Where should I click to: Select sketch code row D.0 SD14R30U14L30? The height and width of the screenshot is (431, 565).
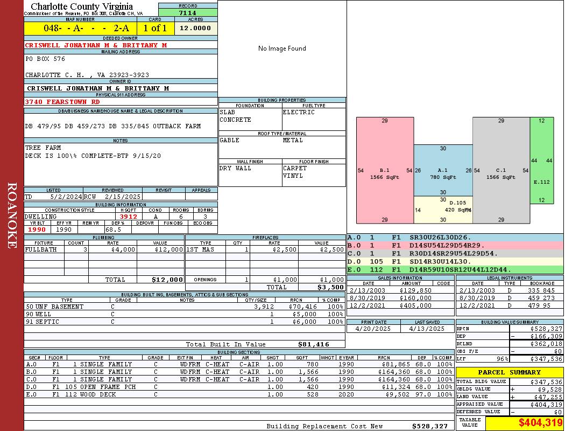[455, 261]
